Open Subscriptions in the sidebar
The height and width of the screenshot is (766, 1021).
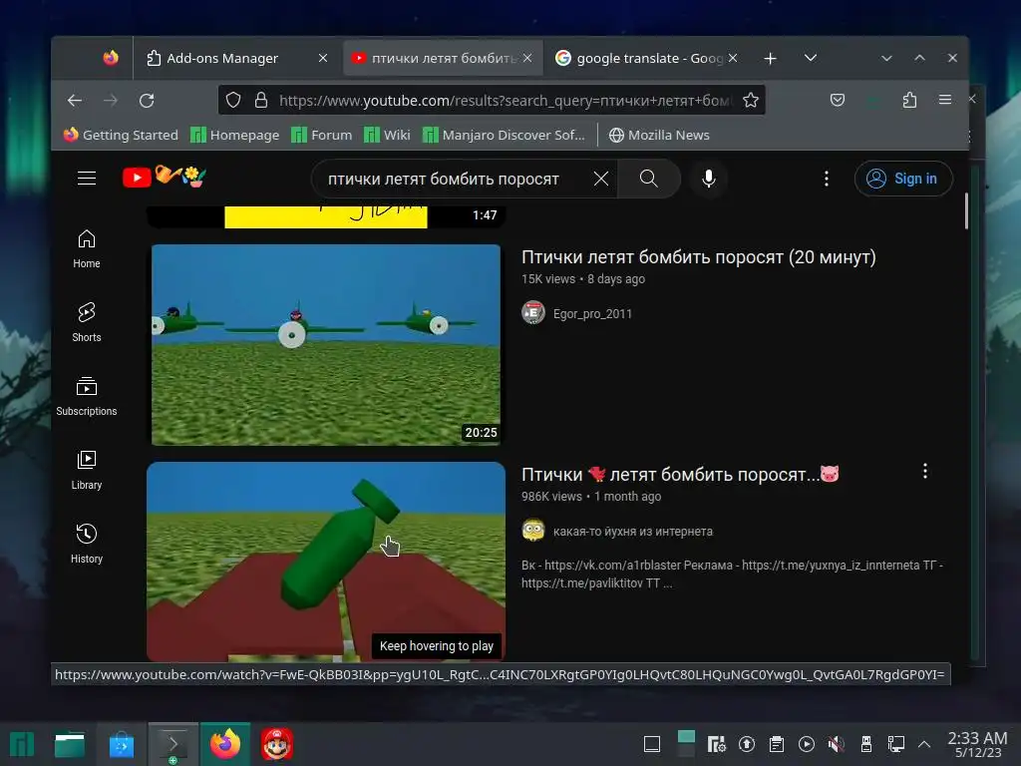pos(87,396)
